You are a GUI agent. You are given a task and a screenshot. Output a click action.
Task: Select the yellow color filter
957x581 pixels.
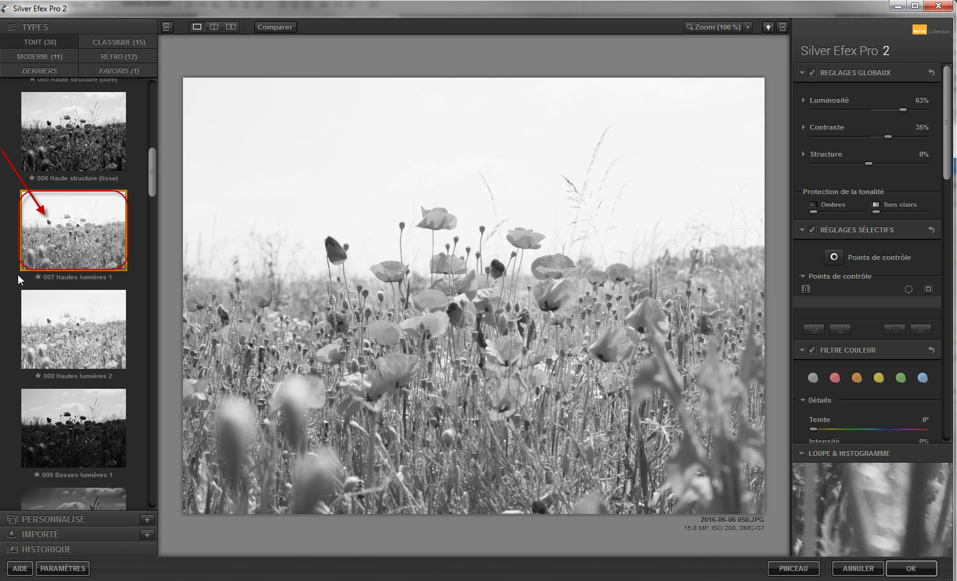[879, 378]
